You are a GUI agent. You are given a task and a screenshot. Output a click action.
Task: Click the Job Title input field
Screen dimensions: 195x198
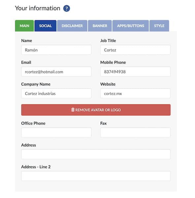pos(135,50)
